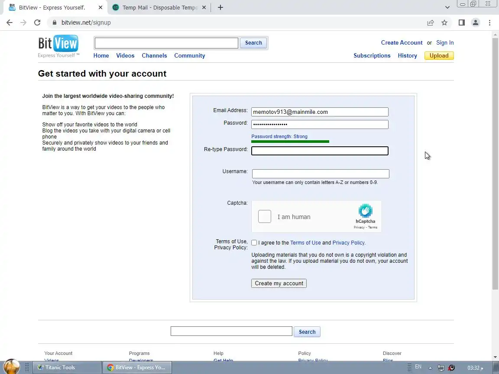Bookmark this page with star icon
This screenshot has width=499, height=374.
tap(444, 23)
